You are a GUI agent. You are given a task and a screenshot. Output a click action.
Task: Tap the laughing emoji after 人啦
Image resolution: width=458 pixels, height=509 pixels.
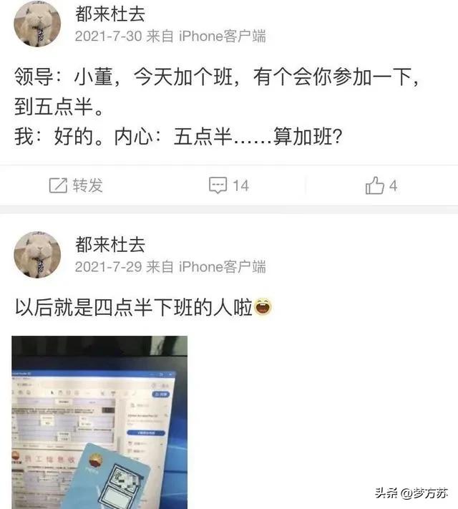pos(263,307)
